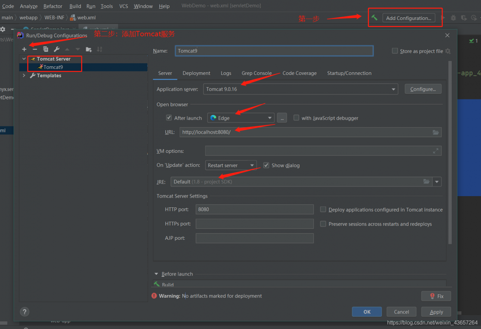Click browser ellipsis button next to Edge
The height and width of the screenshot is (329, 481).
[282, 118]
